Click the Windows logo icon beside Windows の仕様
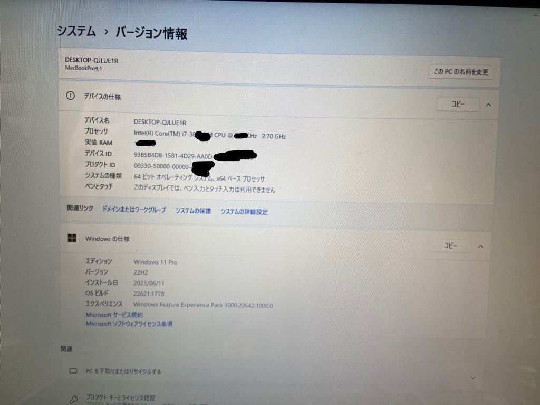 72,238
